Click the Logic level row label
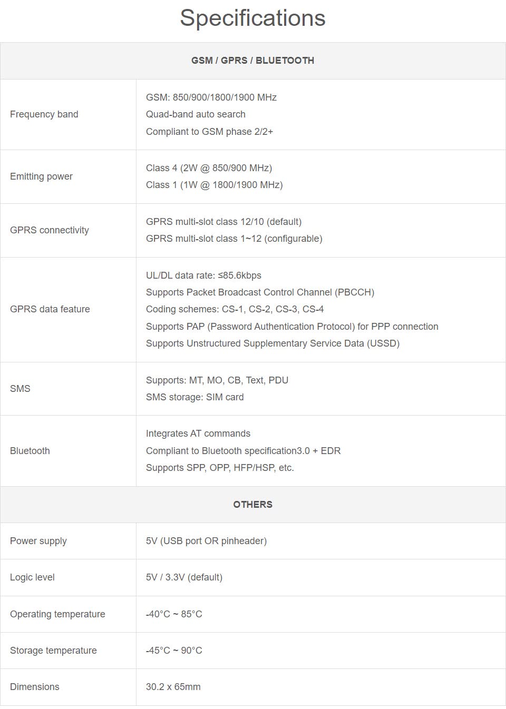 pyautogui.click(x=32, y=577)
